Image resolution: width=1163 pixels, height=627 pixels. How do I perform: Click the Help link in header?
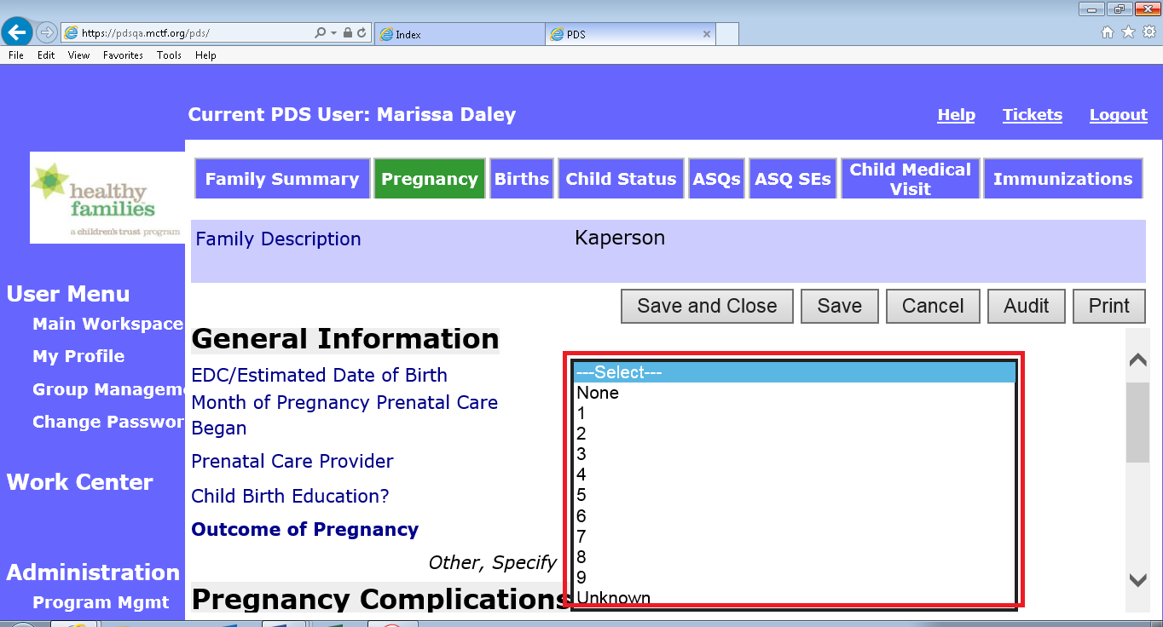[956, 115]
